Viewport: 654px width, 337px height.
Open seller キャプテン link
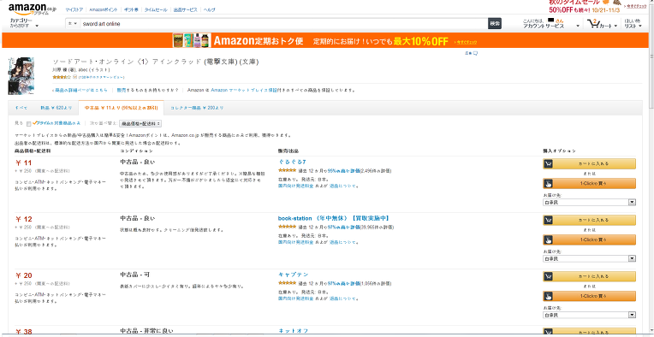(x=294, y=275)
